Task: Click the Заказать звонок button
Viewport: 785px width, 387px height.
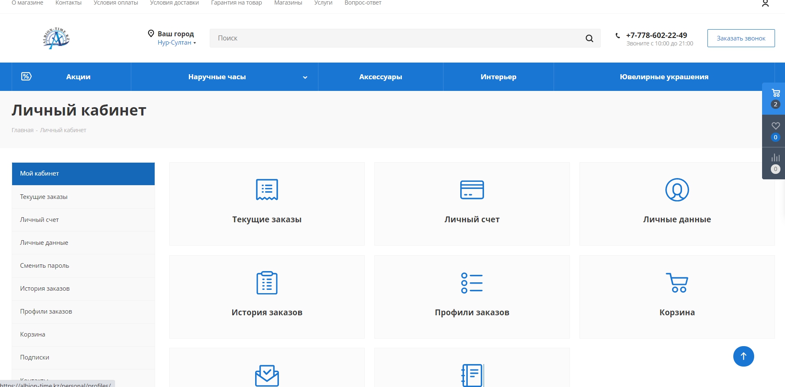Action: pos(741,38)
